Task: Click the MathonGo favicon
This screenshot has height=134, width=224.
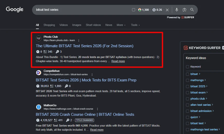Action: [39, 107]
